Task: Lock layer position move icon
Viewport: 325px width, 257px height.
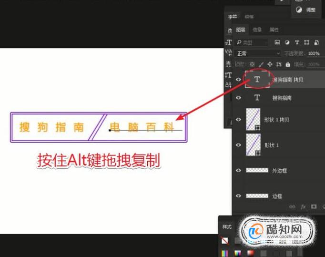Action: click(x=270, y=64)
